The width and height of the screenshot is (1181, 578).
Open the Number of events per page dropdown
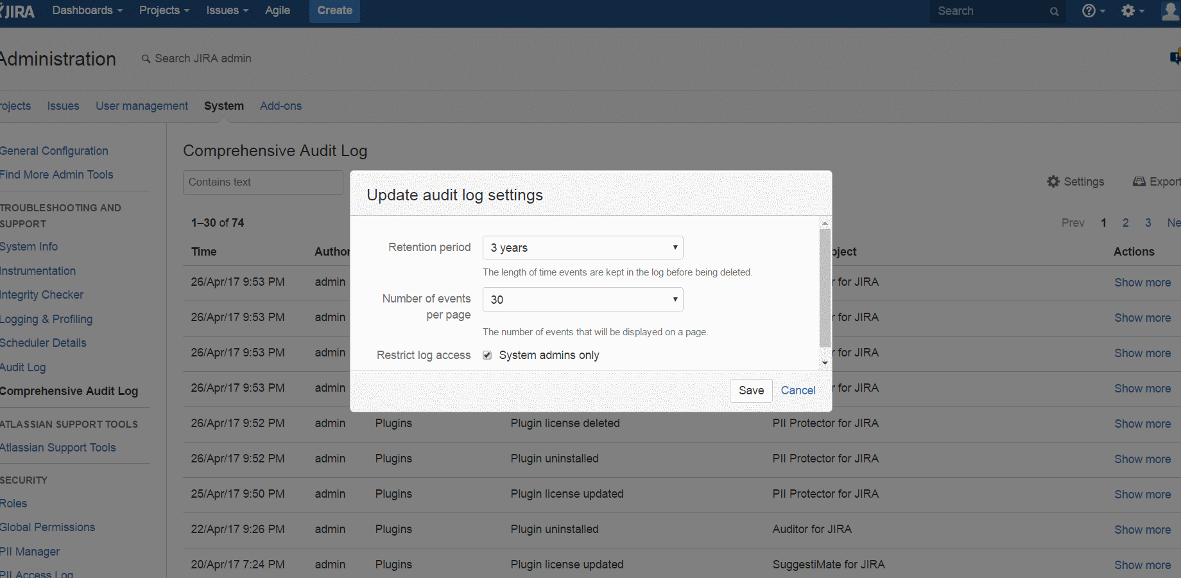(583, 299)
